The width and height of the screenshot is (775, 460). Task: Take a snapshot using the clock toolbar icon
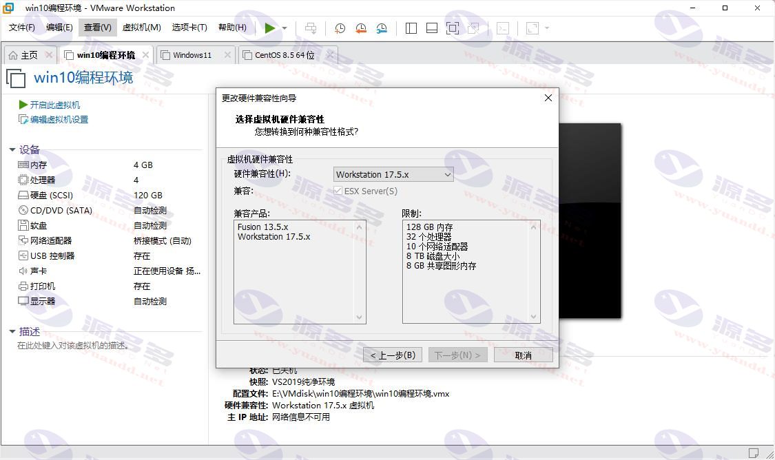pyautogui.click(x=340, y=28)
